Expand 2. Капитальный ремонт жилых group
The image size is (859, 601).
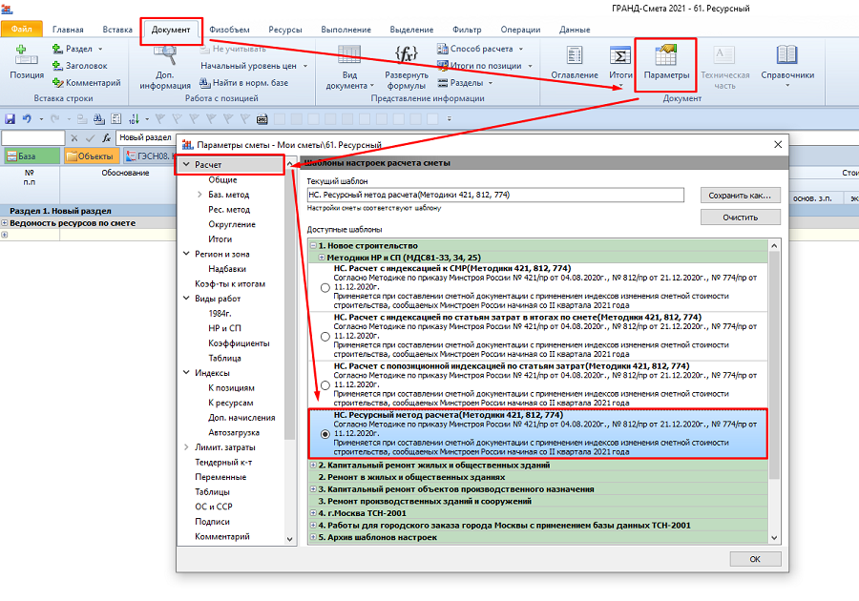pyautogui.click(x=313, y=466)
